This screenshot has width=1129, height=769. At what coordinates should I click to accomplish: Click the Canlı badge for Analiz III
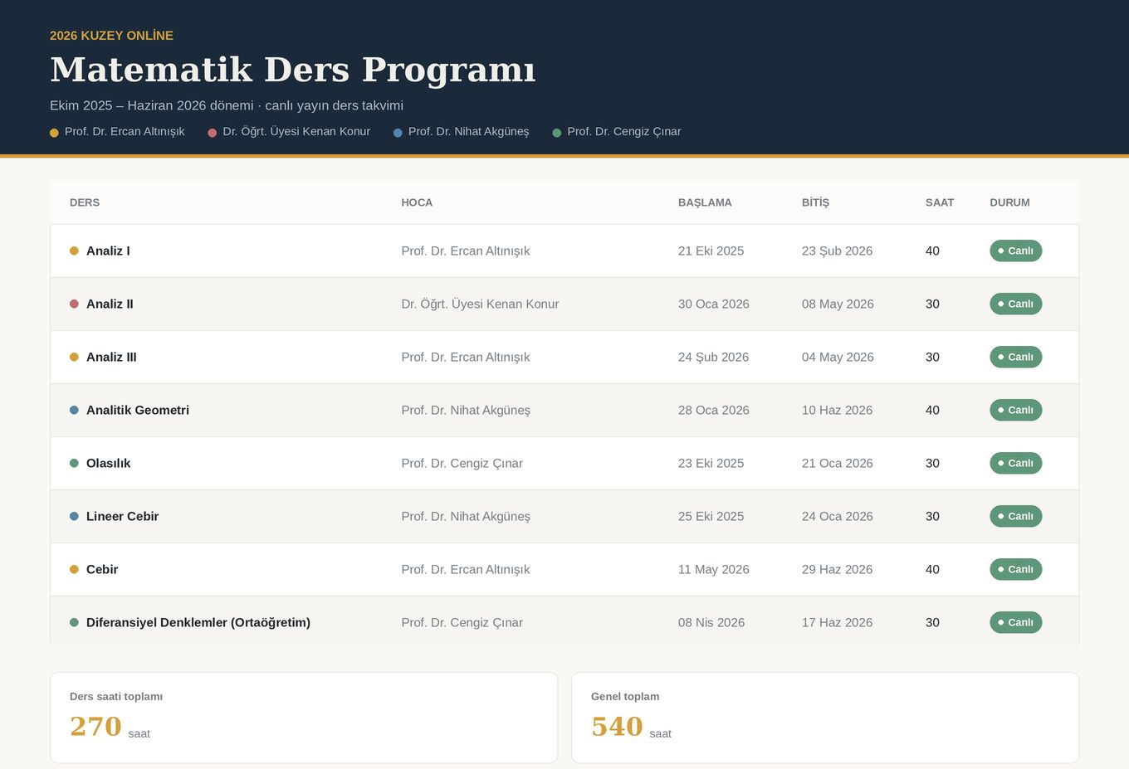pyautogui.click(x=1015, y=357)
